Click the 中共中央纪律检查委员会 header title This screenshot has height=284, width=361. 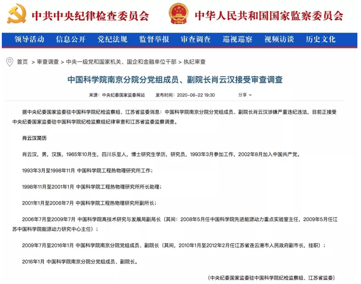tap(90, 16)
